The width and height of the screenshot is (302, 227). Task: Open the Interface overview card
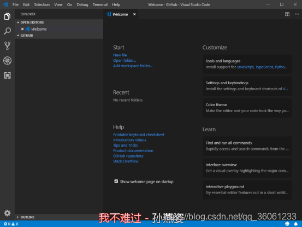point(247,168)
